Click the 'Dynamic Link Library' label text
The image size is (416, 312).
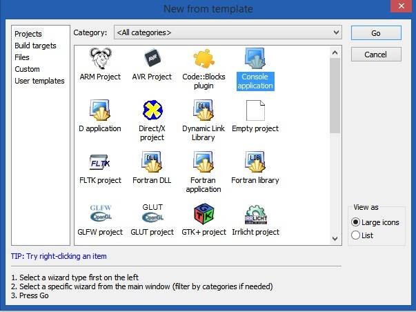coord(204,133)
